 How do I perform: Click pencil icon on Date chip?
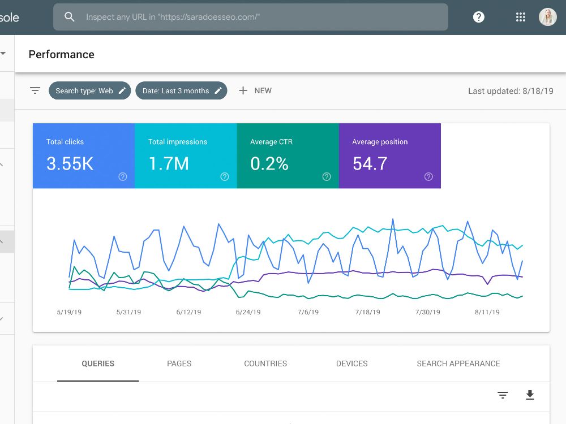tap(218, 90)
